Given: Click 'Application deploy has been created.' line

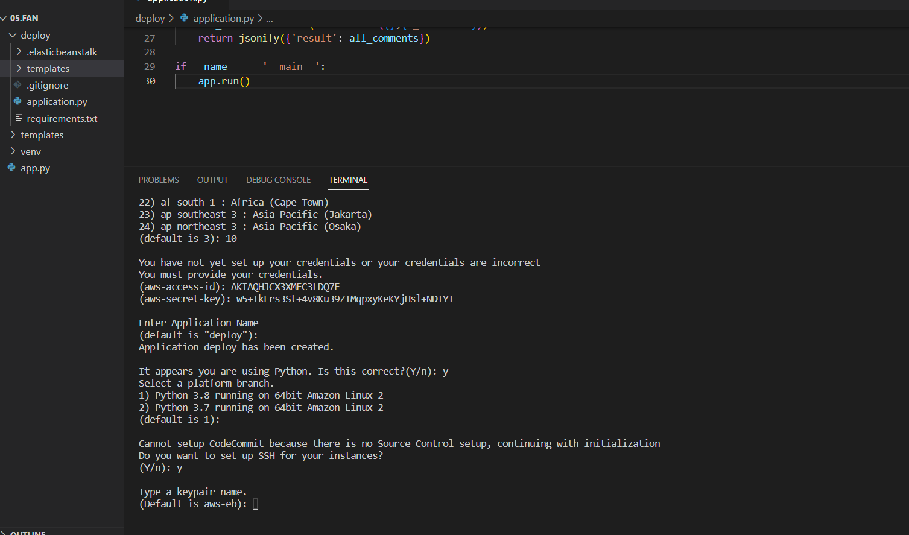Looking at the screenshot, I should click(x=236, y=347).
